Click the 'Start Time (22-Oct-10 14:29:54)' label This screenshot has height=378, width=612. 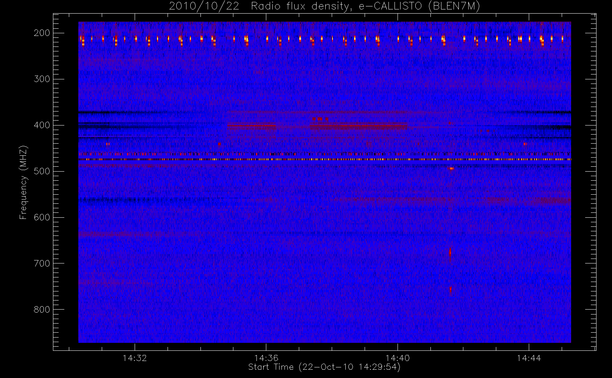324,367
